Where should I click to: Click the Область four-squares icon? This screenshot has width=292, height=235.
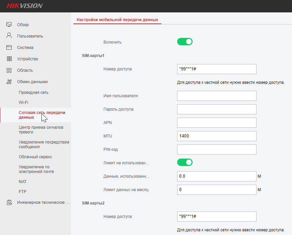[9, 70]
